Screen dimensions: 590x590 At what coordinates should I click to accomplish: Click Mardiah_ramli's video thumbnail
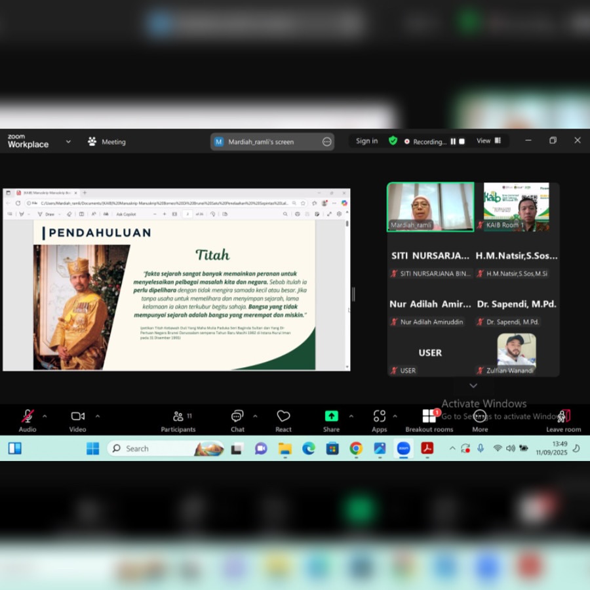pyautogui.click(x=430, y=206)
